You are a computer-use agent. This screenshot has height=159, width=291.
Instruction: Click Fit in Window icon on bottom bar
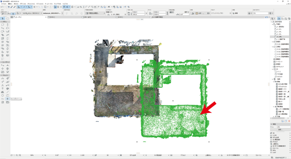(20, 155)
